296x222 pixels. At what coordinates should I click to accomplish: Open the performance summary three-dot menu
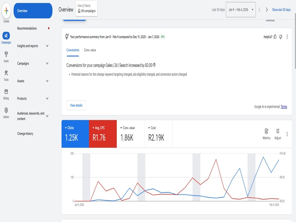[x=287, y=37]
